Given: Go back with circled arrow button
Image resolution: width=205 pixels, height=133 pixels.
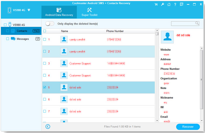Looking at the screenshot, I should [48, 127].
